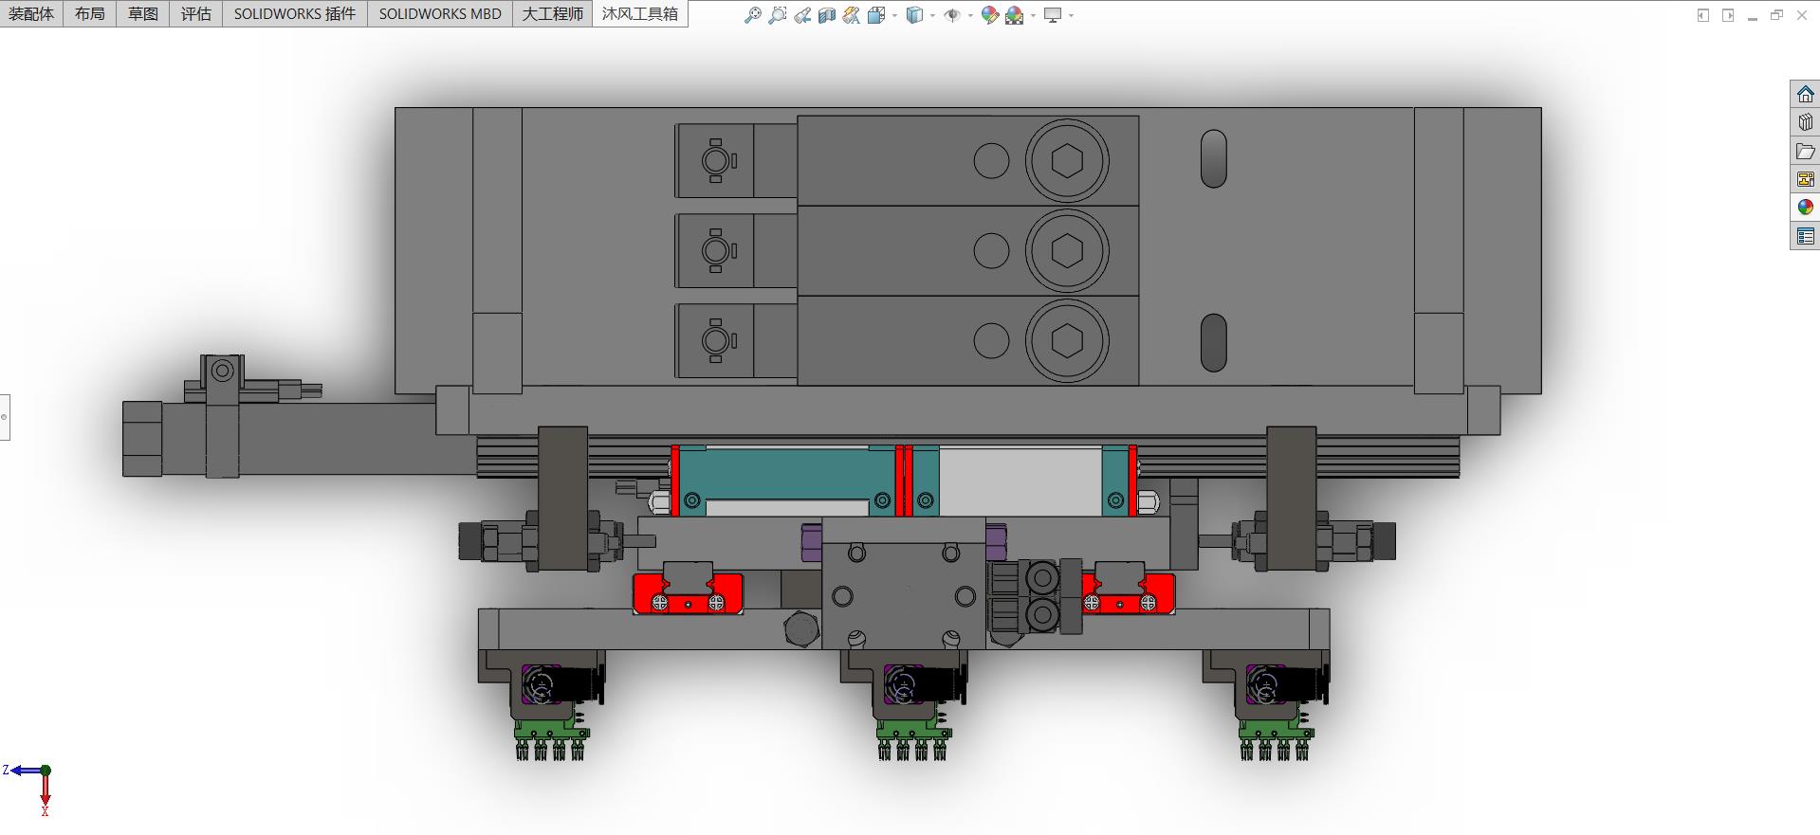Open the Design Library pane

point(1805,122)
